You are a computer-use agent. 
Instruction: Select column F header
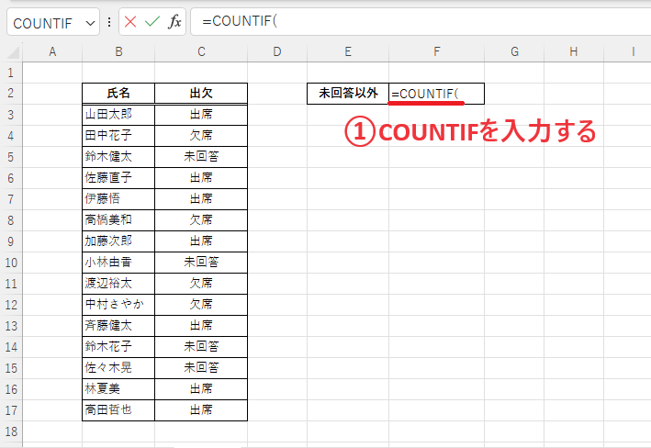(437, 52)
